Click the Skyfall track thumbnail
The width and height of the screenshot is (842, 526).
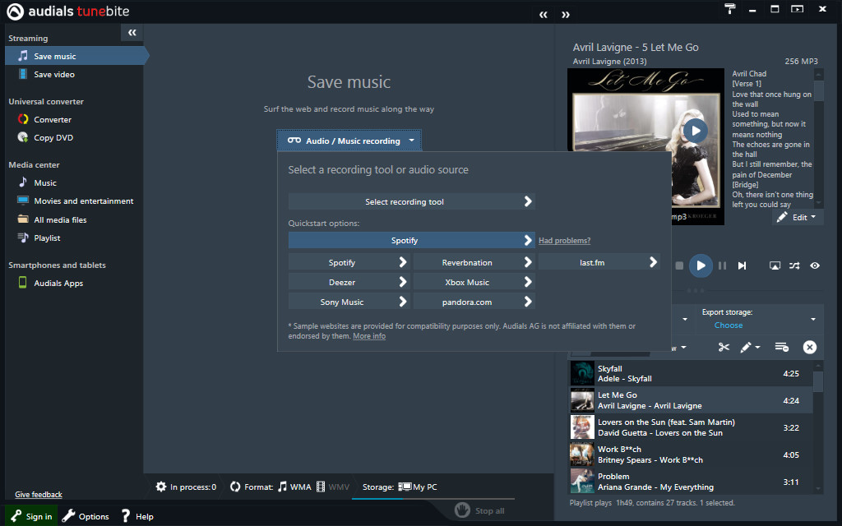click(x=582, y=373)
